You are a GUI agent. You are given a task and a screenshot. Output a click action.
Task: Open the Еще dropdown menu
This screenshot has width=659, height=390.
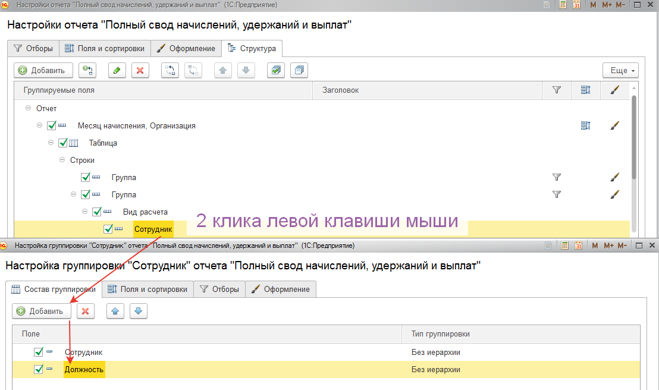click(620, 70)
